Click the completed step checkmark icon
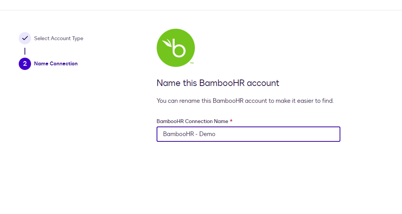The image size is (402, 214). click(x=25, y=38)
